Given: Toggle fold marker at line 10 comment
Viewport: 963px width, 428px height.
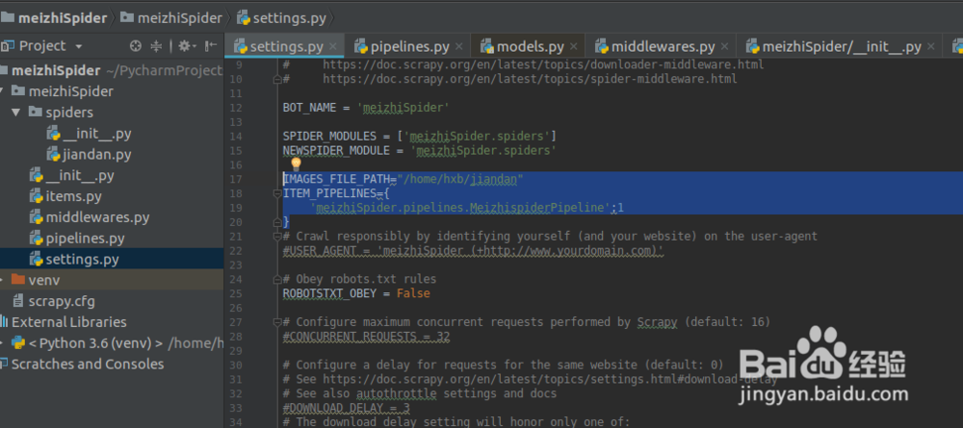Looking at the screenshot, I should 277,79.
